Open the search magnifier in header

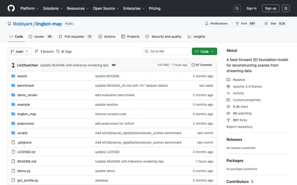237,8
